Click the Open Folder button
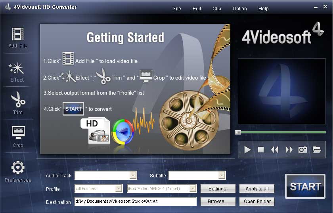This screenshot has height=213, width=333. tap(257, 202)
